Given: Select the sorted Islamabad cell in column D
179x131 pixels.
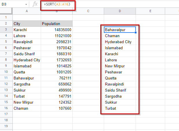Looking at the screenshot, I should tap(120, 48).
